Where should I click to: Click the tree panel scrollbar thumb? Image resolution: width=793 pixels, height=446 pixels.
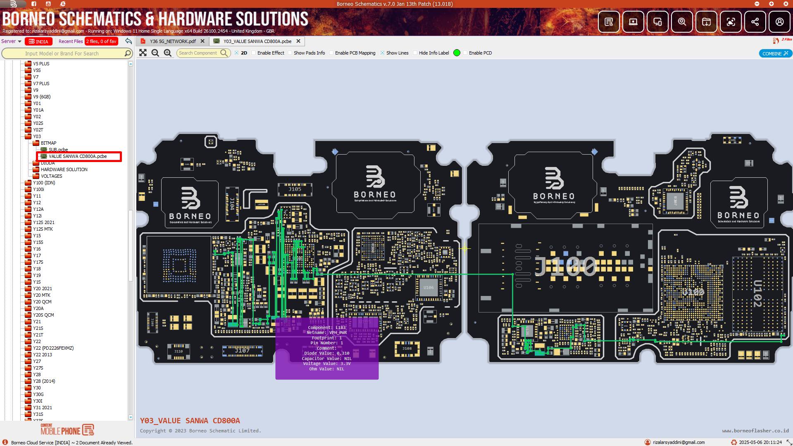pyautogui.click(x=131, y=246)
